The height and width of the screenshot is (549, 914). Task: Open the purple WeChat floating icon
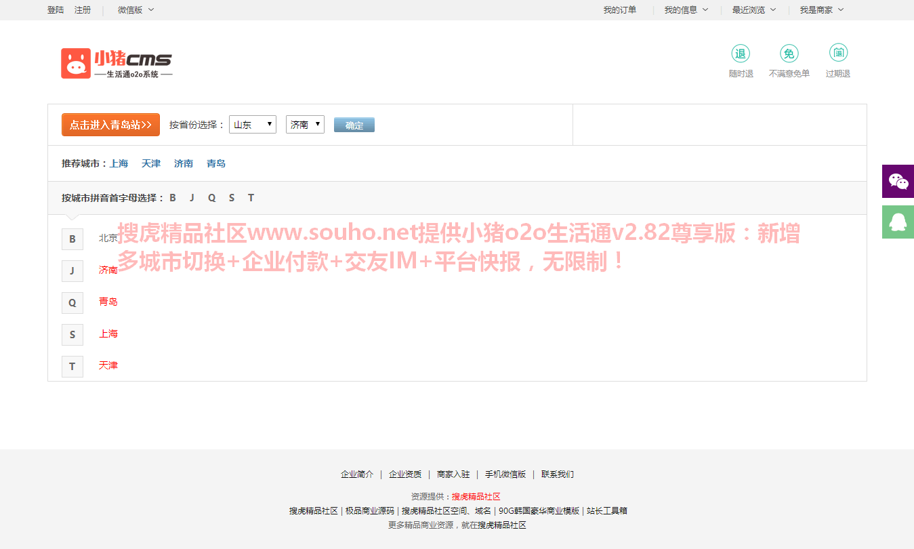point(898,182)
